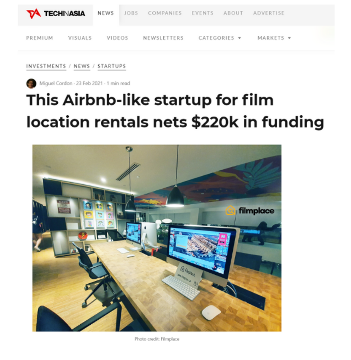The image size is (351, 360).
Task: Follow the Investments breadcrumb link
Action: pyautogui.click(x=46, y=66)
